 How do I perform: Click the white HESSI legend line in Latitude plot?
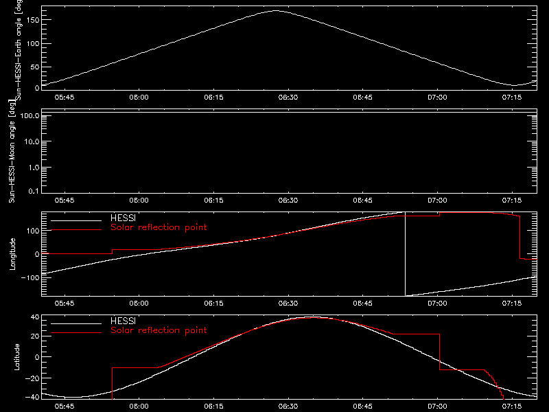click(x=76, y=323)
